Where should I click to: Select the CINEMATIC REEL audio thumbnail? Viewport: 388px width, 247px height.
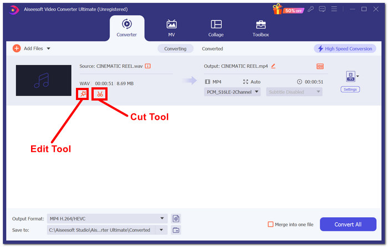44,81
